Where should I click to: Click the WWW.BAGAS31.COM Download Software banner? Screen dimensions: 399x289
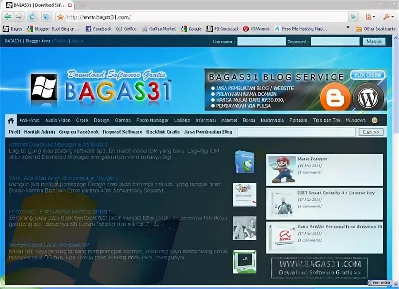point(320,268)
